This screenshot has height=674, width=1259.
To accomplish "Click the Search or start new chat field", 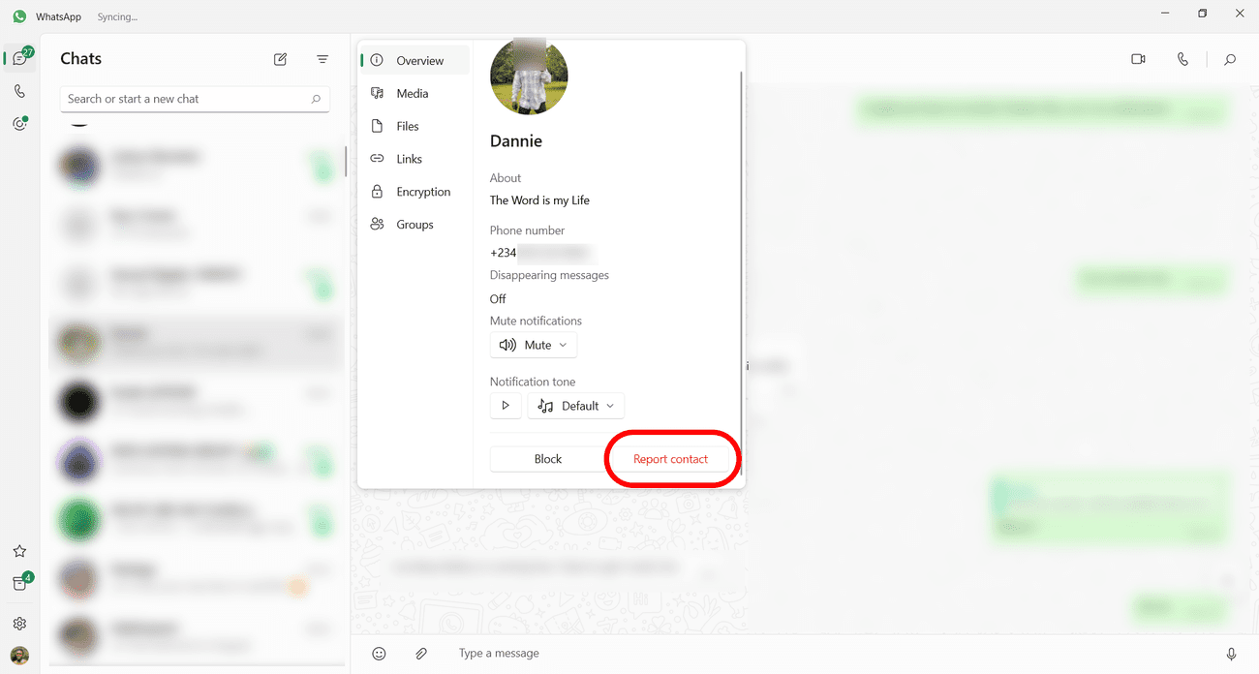I will (184, 99).
